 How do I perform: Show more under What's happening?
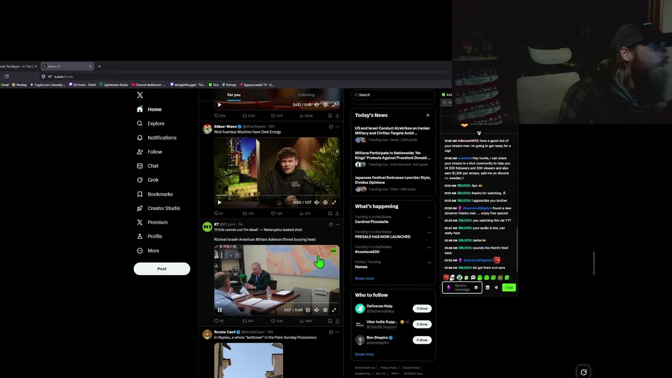[364, 279]
